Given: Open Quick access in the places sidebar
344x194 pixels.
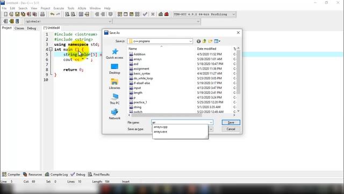Looking at the screenshot, I should [114, 54].
